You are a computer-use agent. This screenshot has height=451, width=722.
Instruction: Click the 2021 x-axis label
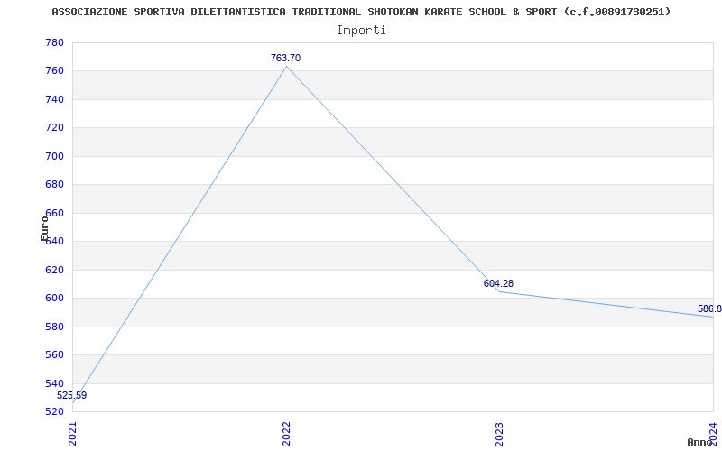point(73,435)
